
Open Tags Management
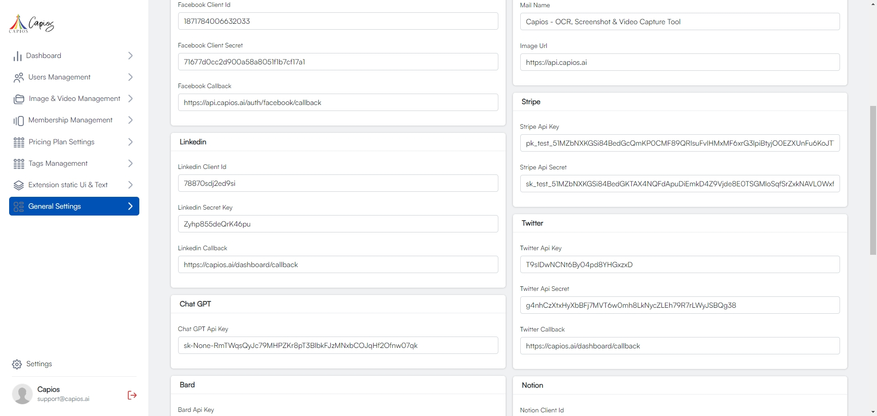tap(74, 163)
